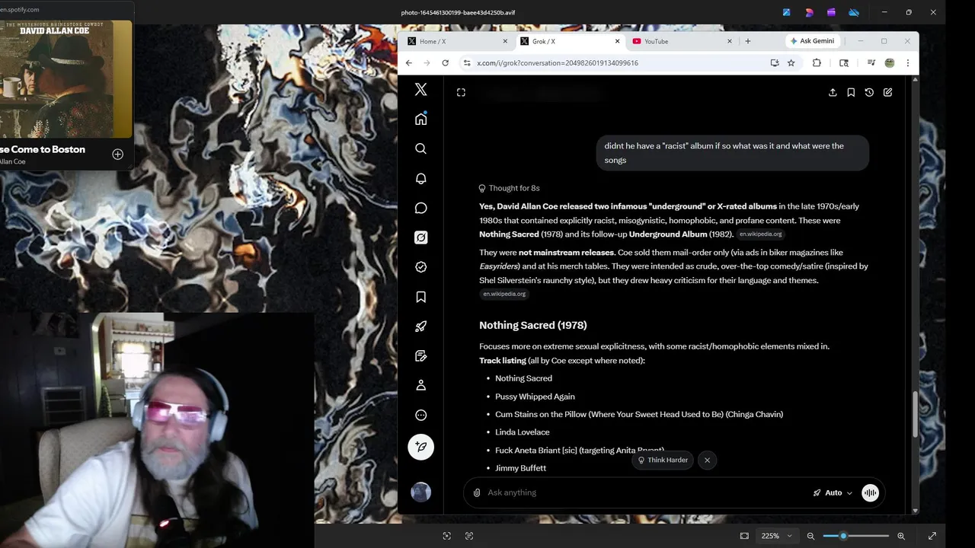
Task: Open Bookmarks icon in X sidebar
Action: tap(420, 297)
